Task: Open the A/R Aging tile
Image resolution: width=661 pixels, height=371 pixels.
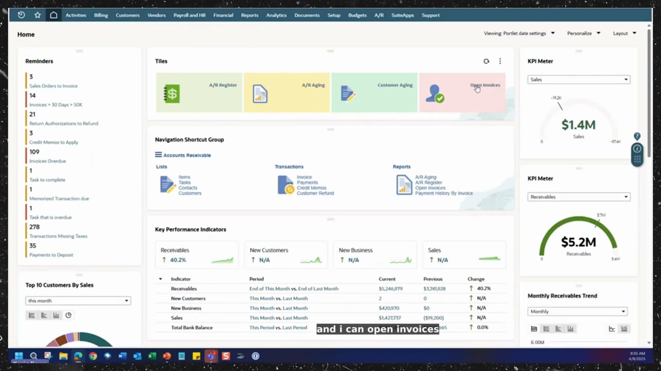Action: pos(287,93)
